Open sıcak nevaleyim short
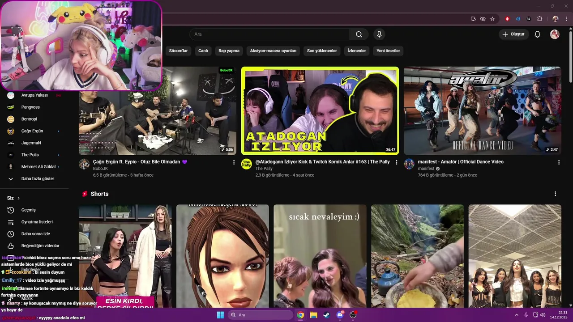This screenshot has width=573, height=322. point(320,256)
